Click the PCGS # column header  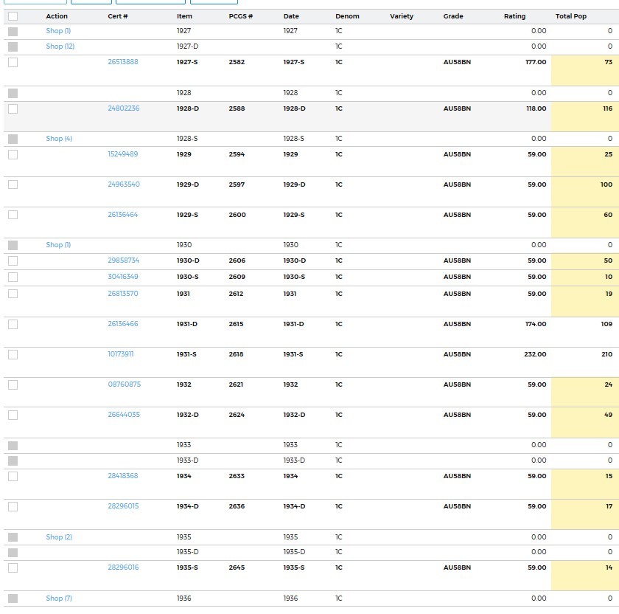pos(241,16)
